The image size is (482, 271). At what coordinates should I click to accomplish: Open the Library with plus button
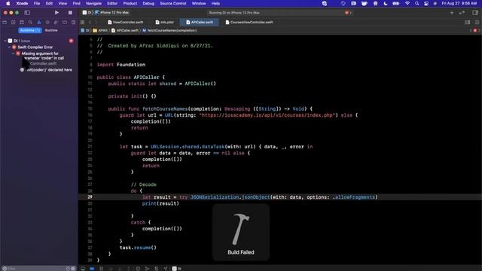click(x=452, y=13)
